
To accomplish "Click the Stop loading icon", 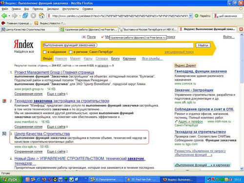I will pyautogui.click(x=33, y=16).
